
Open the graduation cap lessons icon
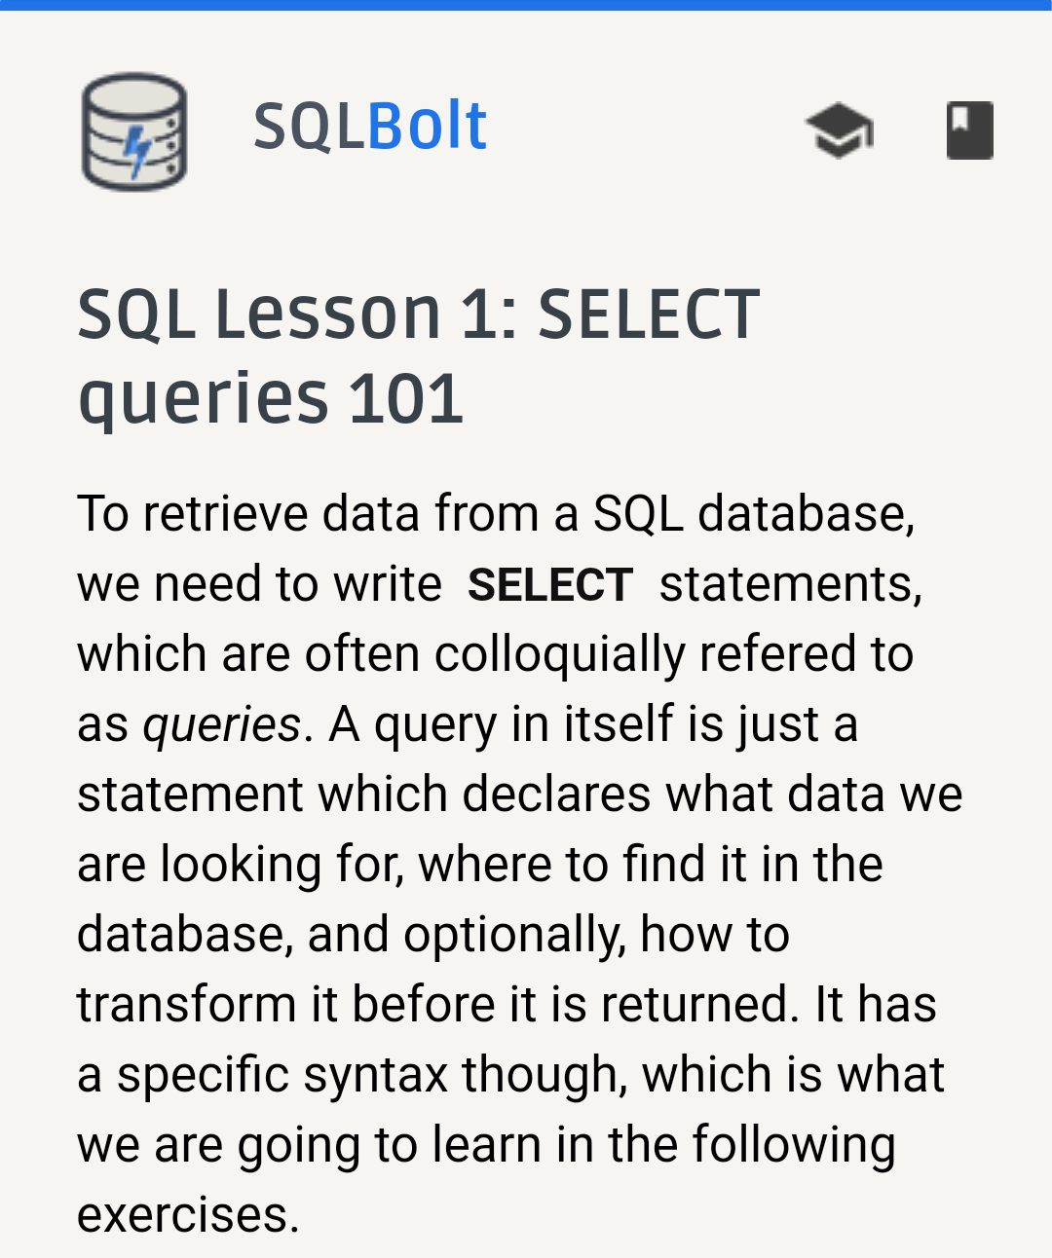point(839,130)
